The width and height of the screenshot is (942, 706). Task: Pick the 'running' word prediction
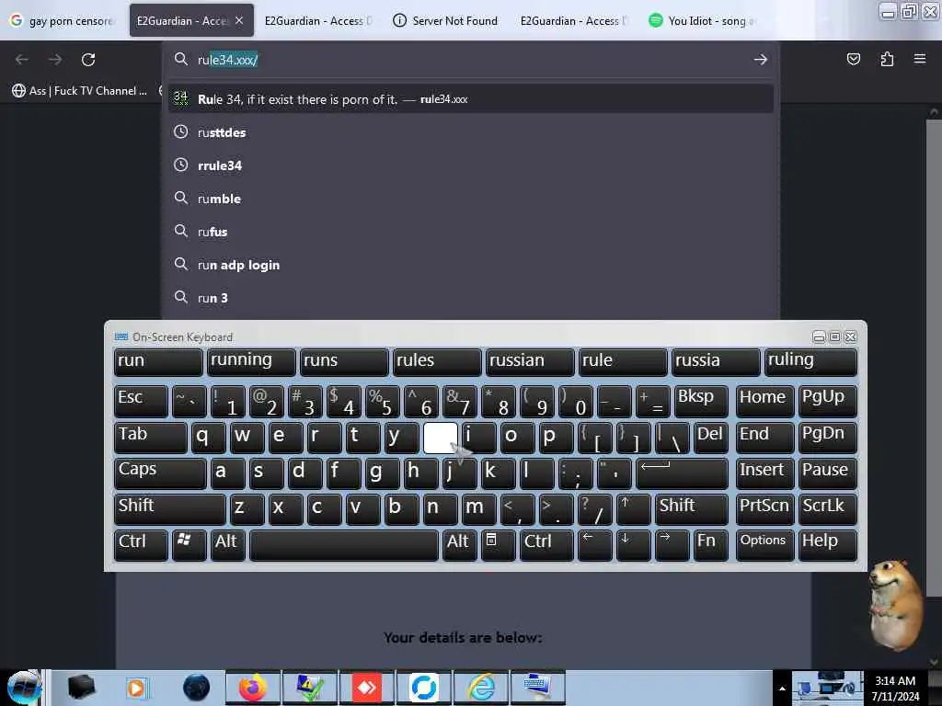coord(251,361)
